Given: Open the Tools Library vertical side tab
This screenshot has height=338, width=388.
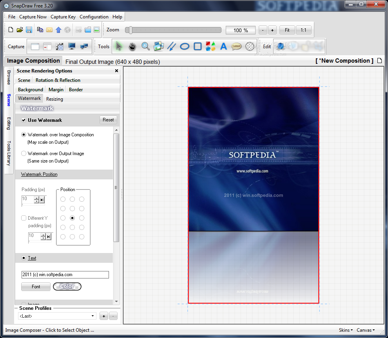Looking at the screenshot, I should pos(9,153).
